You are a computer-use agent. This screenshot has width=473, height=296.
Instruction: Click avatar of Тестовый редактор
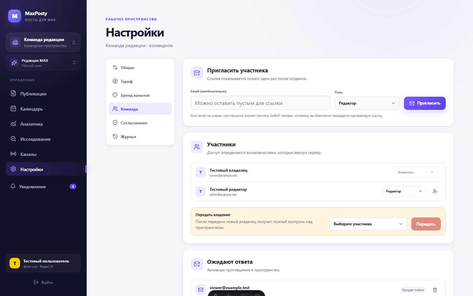(x=201, y=191)
